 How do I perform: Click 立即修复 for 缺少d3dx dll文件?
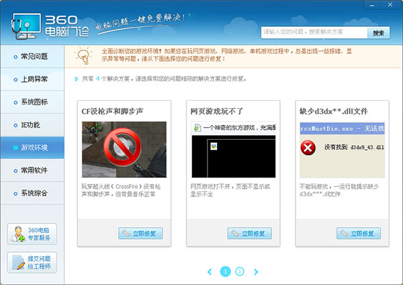click(359, 233)
